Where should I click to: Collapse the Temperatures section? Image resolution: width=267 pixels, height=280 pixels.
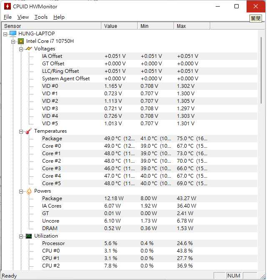point(21,131)
